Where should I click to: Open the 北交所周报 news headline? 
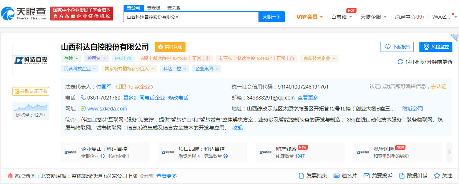click(x=89, y=176)
